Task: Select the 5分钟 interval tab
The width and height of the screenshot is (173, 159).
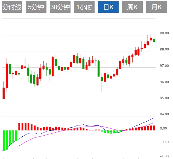Action: pyautogui.click(x=36, y=7)
